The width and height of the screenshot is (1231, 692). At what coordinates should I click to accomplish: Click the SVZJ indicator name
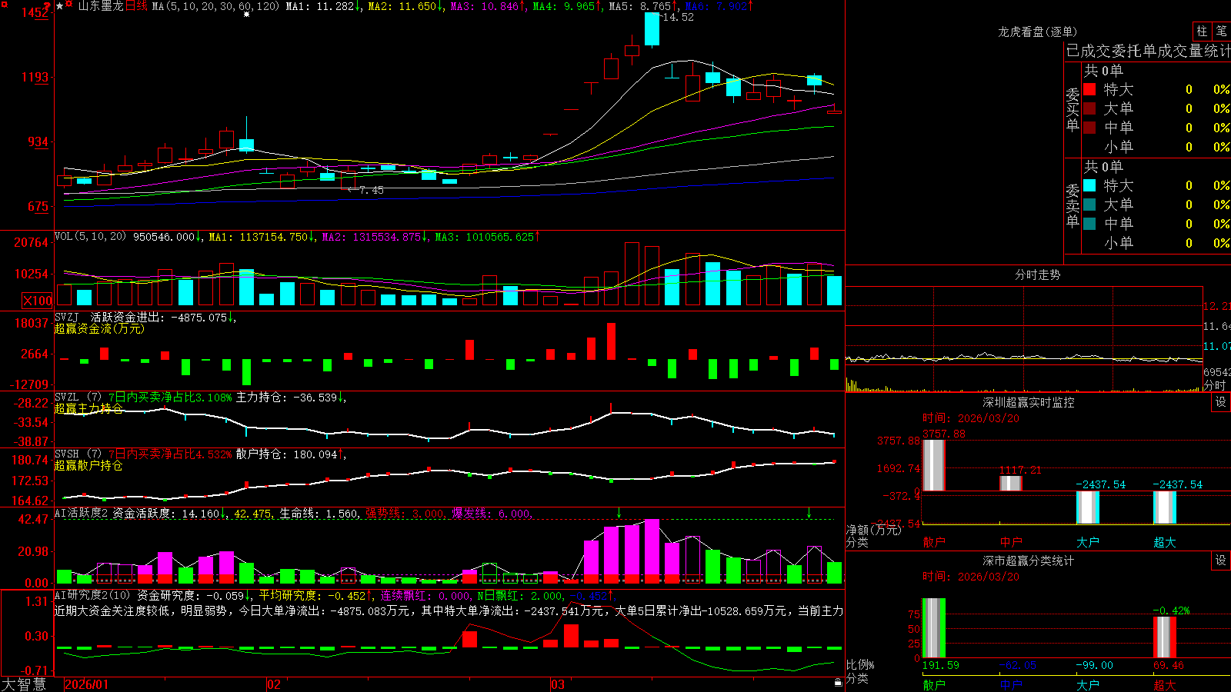pos(67,317)
